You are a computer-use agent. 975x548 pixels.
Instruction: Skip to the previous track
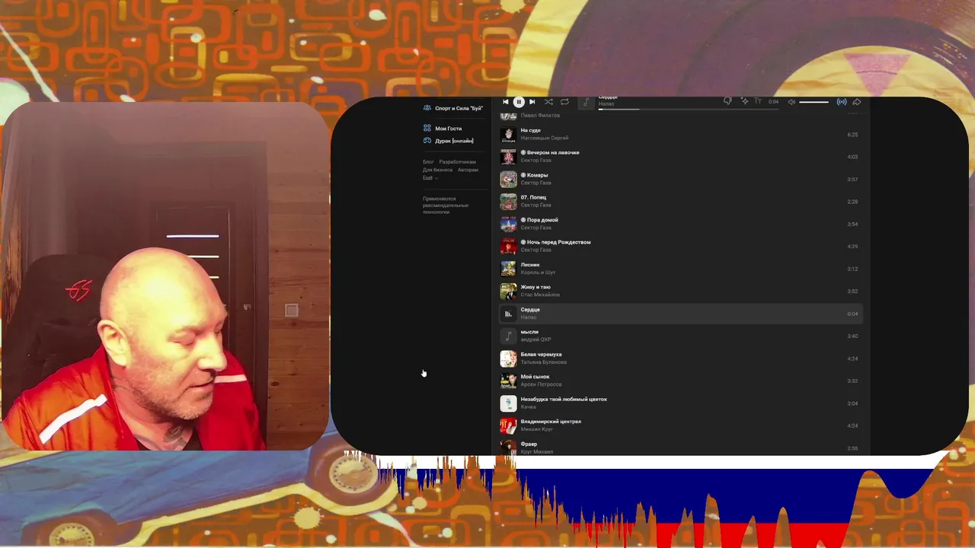click(x=505, y=102)
